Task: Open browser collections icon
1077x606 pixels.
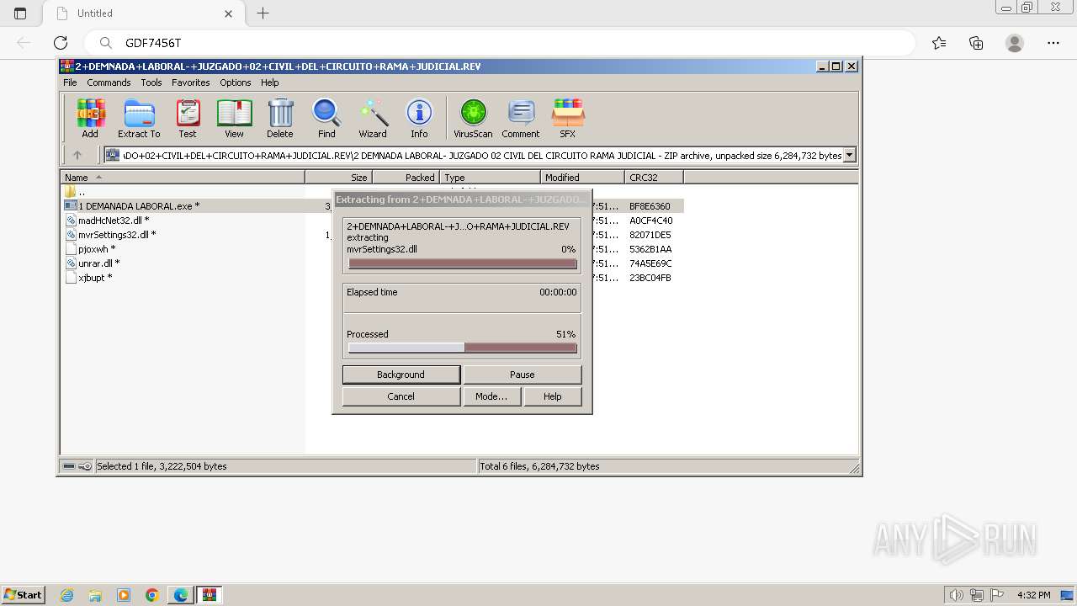Action: pyautogui.click(x=976, y=43)
